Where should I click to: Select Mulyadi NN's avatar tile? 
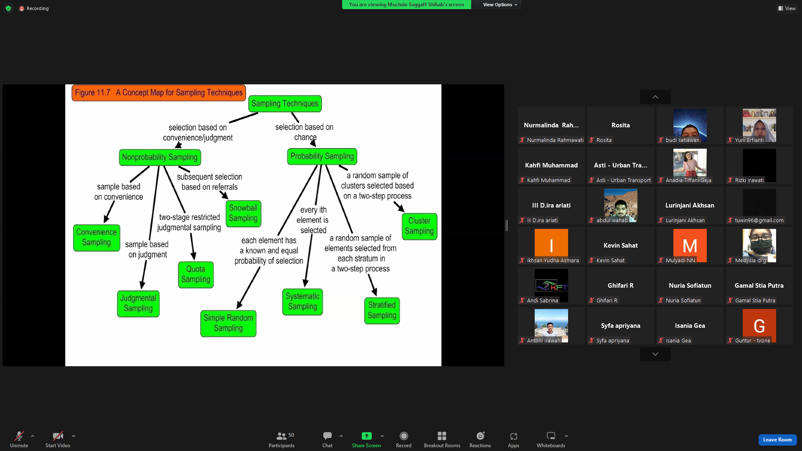690,246
